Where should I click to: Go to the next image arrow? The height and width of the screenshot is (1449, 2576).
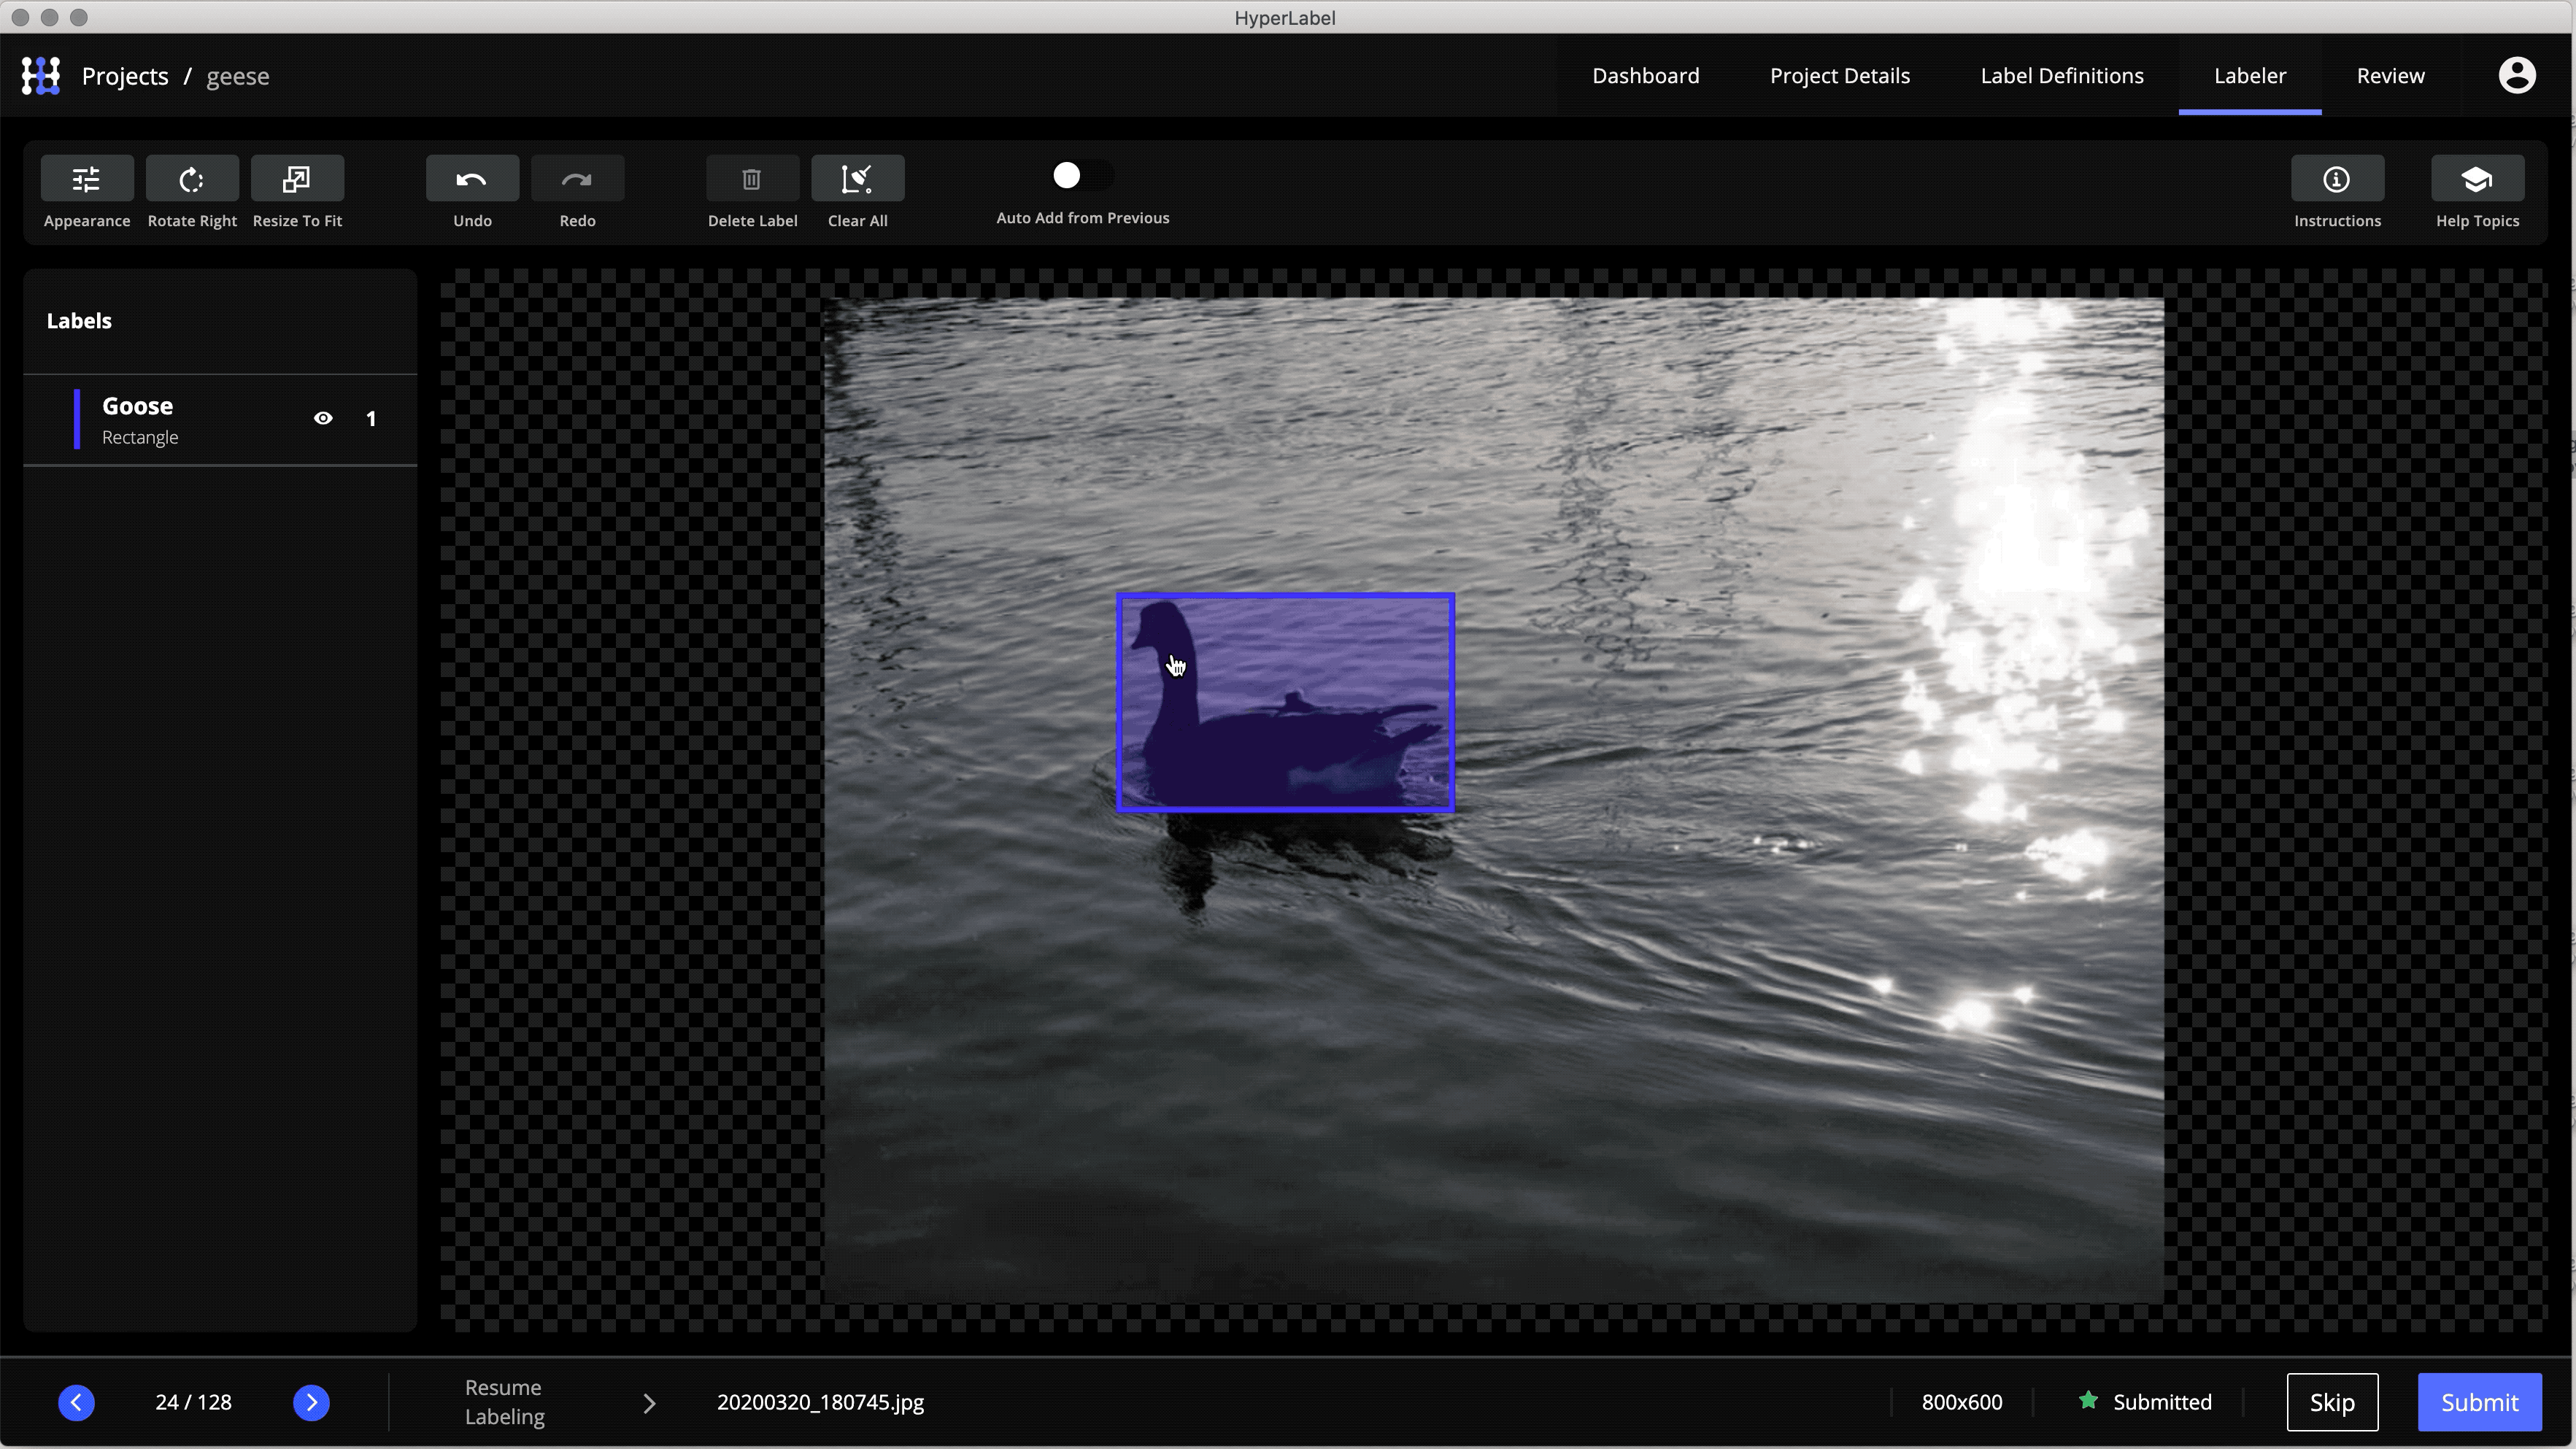(x=311, y=1402)
